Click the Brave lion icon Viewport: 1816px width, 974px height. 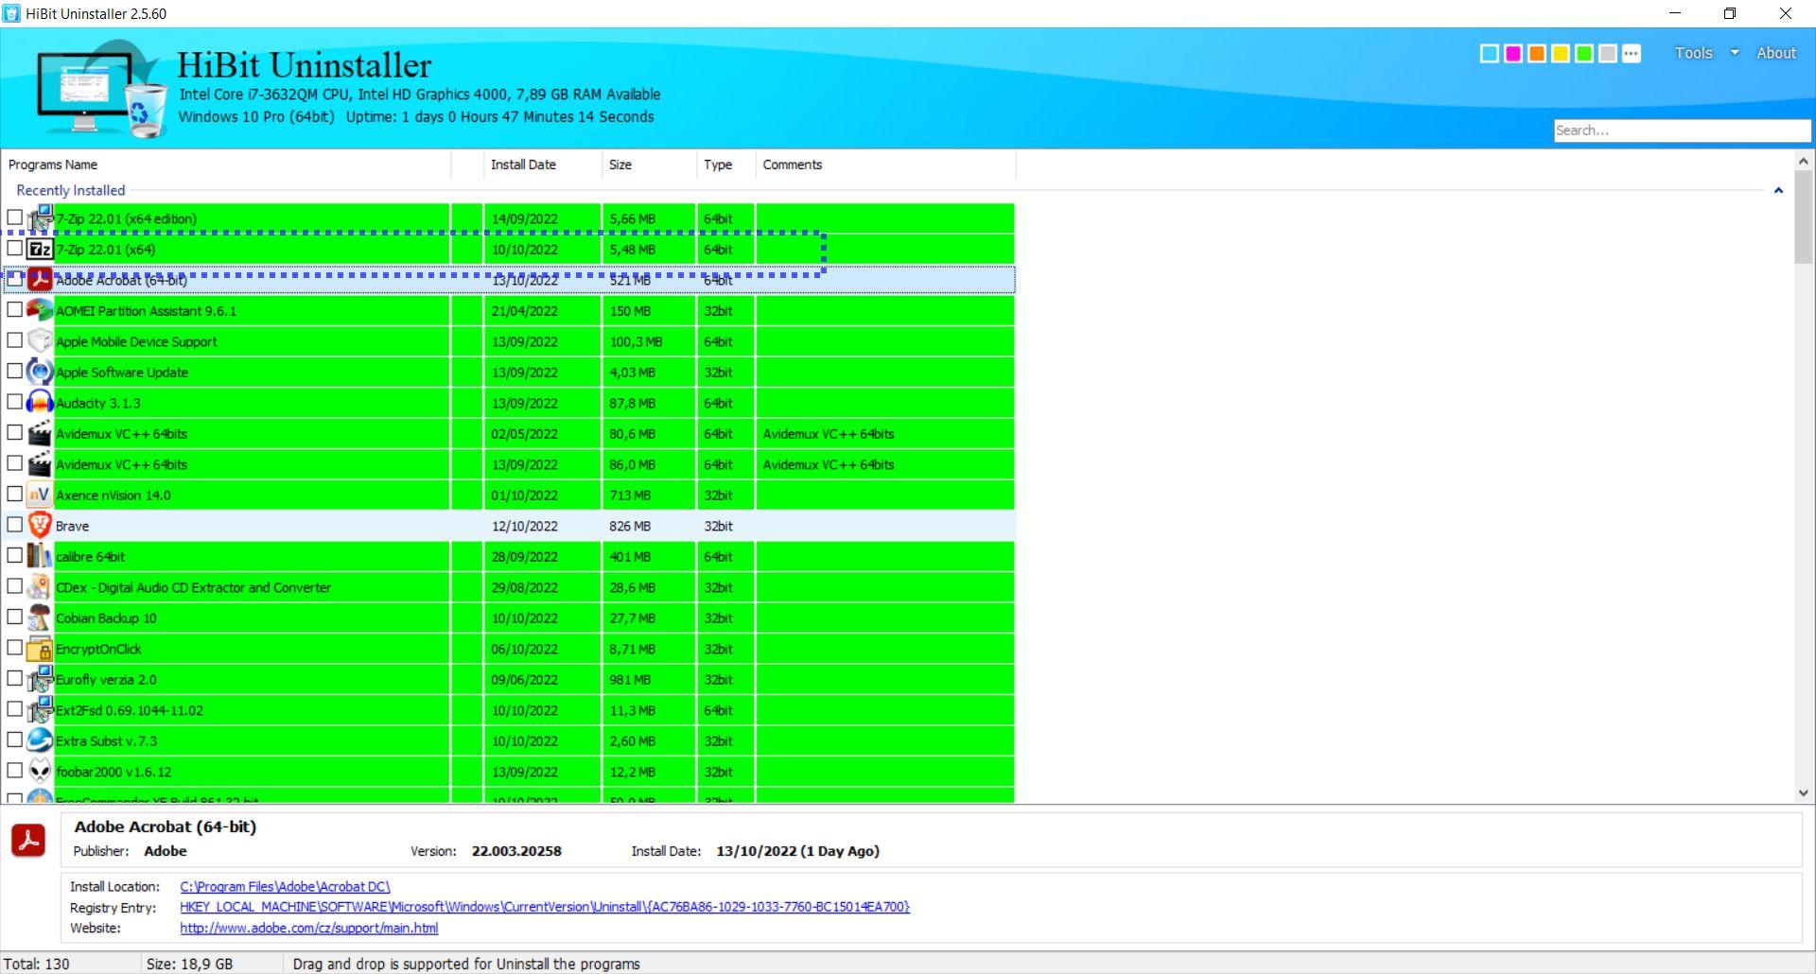[x=40, y=526]
